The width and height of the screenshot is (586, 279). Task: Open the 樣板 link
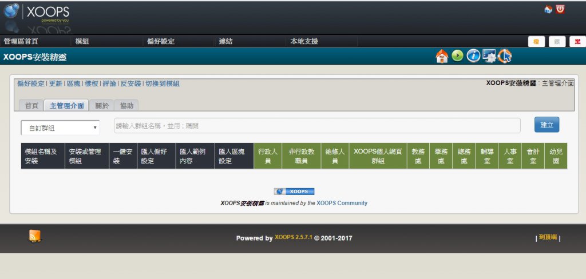92,83
